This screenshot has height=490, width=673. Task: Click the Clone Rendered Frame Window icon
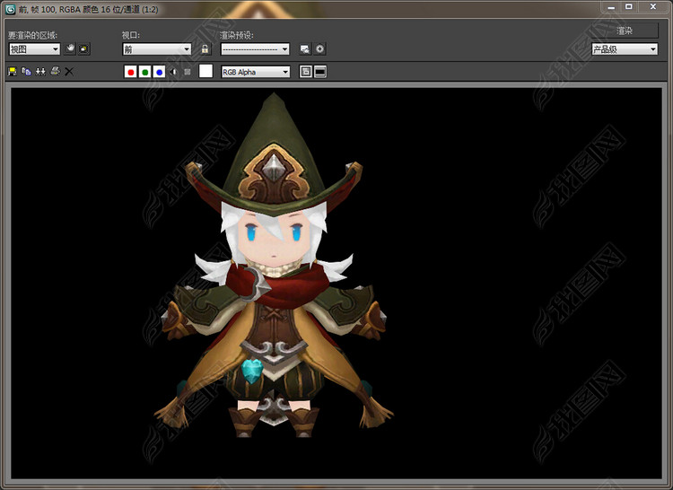click(x=40, y=71)
